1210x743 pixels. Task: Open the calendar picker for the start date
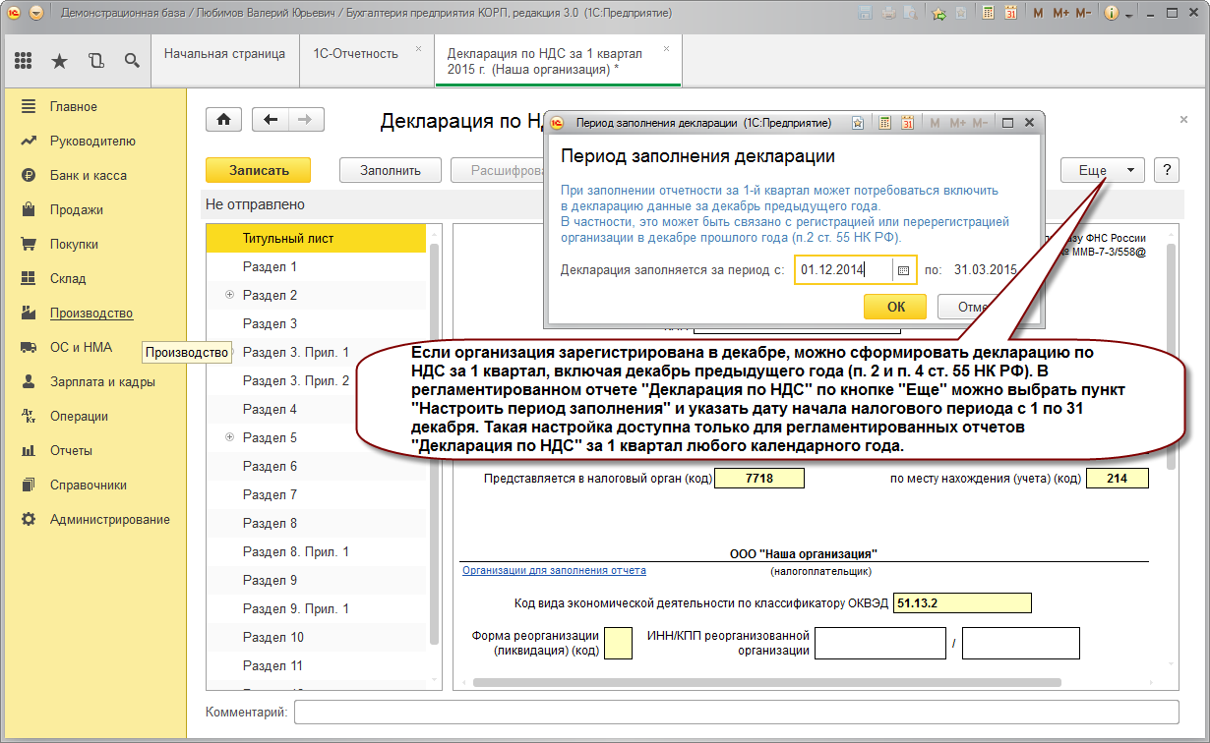(904, 270)
